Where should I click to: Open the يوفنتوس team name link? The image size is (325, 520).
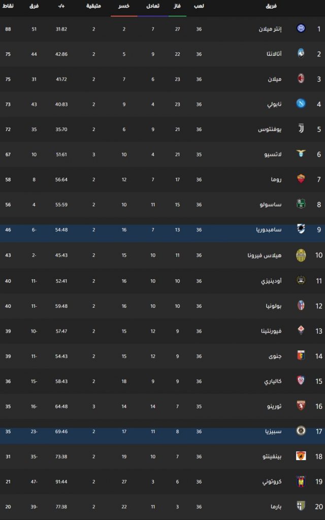click(270, 129)
